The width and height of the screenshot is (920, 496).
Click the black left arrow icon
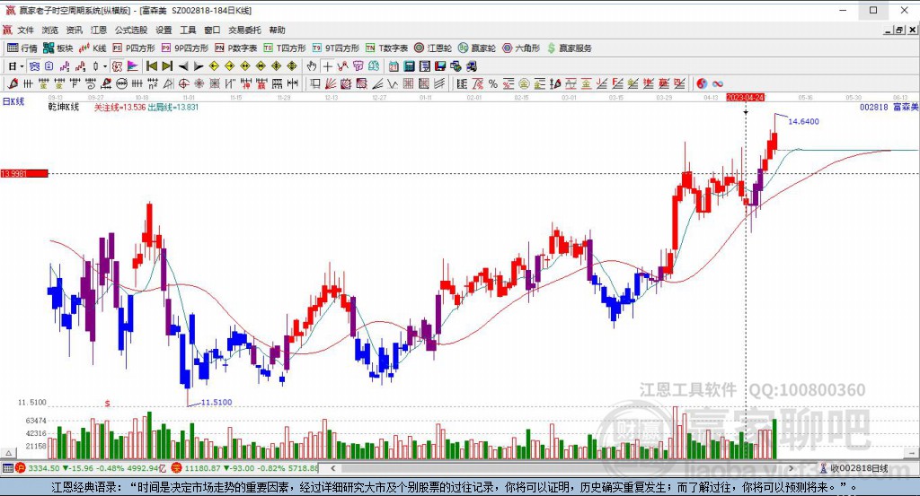click(183, 66)
